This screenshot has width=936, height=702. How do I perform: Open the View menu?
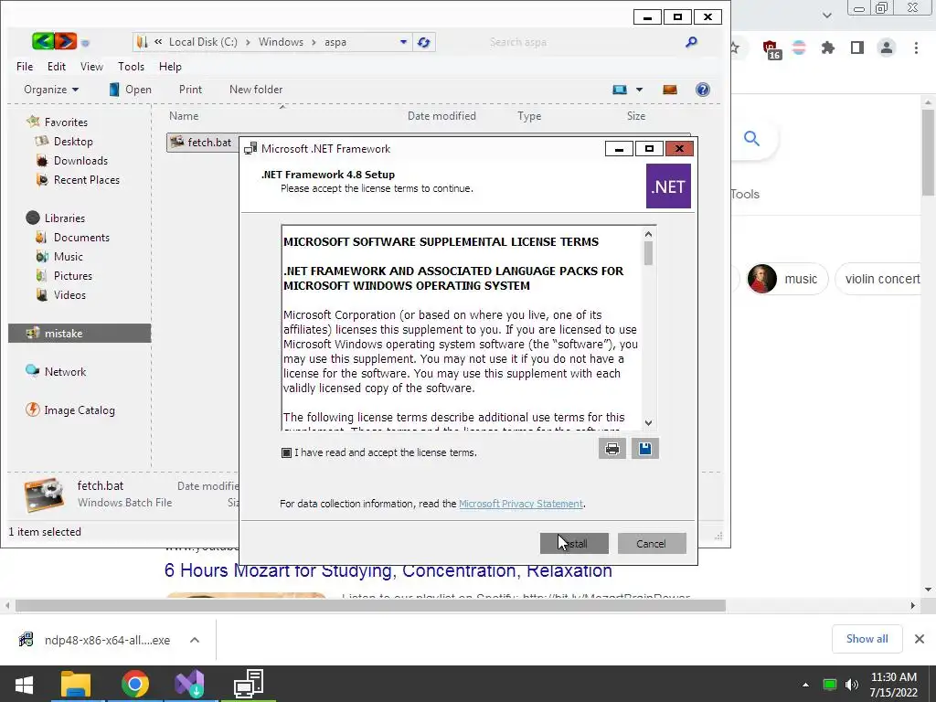coord(92,66)
